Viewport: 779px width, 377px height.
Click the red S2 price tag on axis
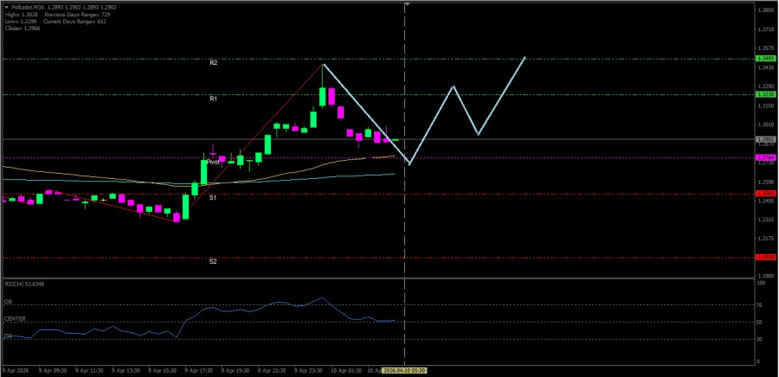tap(765, 257)
